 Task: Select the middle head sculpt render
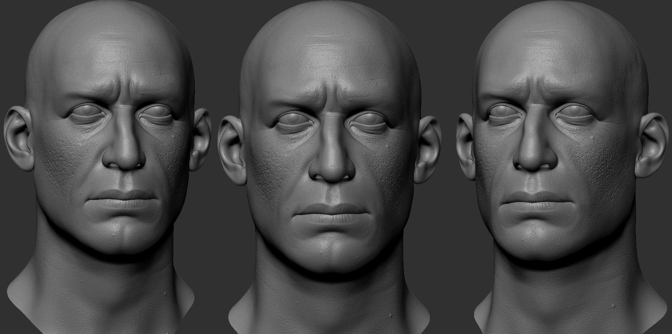[x=330, y=167]
